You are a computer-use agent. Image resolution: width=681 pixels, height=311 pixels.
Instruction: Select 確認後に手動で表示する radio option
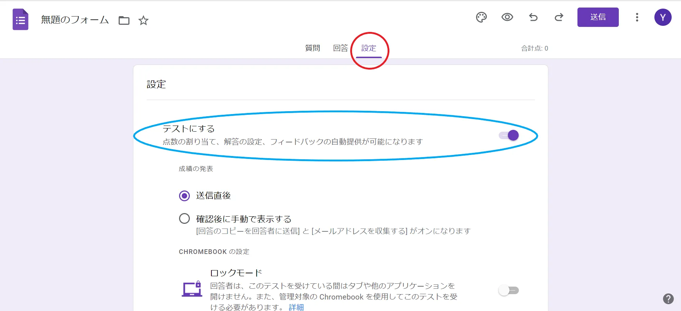[x=184, y=218]
